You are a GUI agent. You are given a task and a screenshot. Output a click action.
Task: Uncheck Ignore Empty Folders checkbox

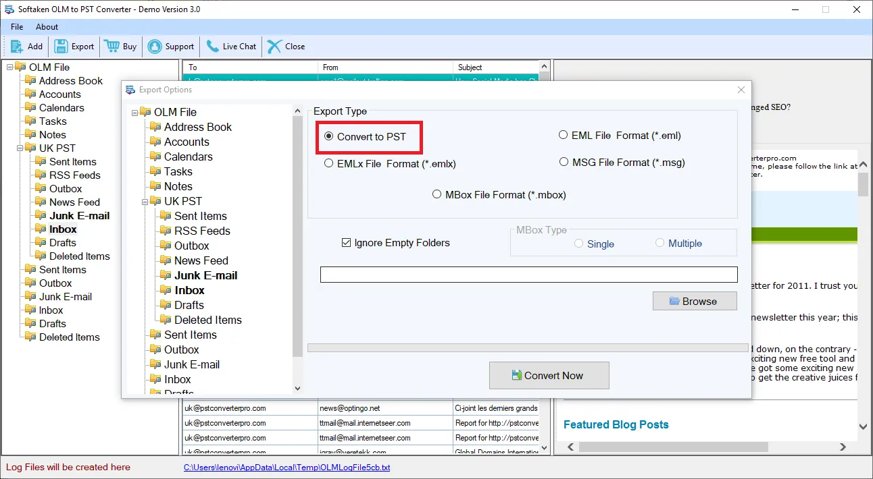(x=347, y=243)
